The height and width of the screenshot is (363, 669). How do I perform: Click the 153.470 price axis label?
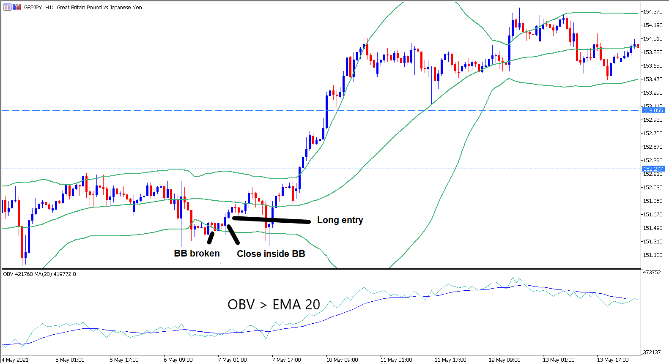[653, 79]
